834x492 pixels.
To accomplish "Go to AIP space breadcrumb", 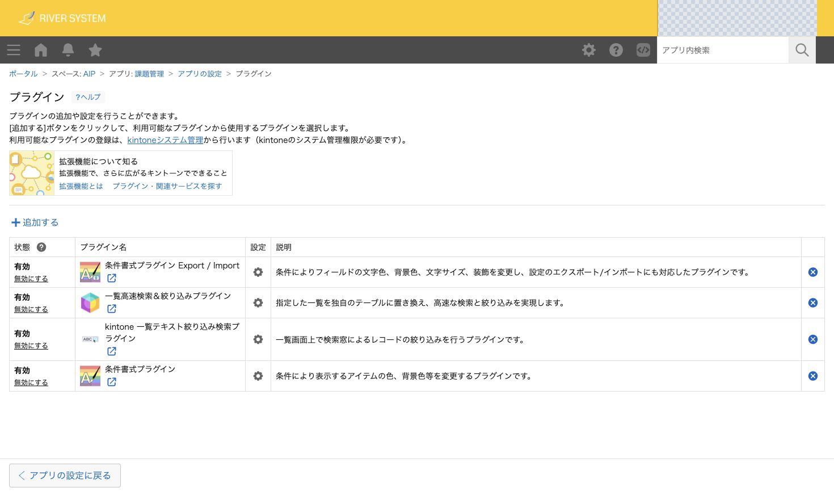I will point(89,74).
